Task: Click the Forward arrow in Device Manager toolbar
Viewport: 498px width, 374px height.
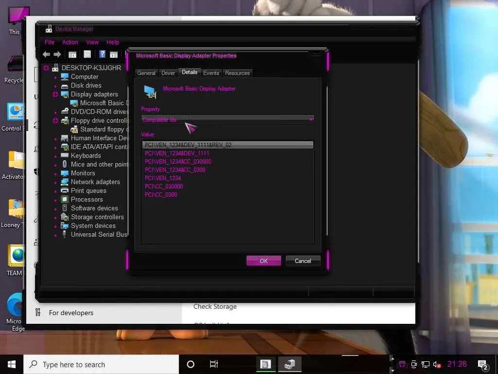Action: click(x=57, y=55)
